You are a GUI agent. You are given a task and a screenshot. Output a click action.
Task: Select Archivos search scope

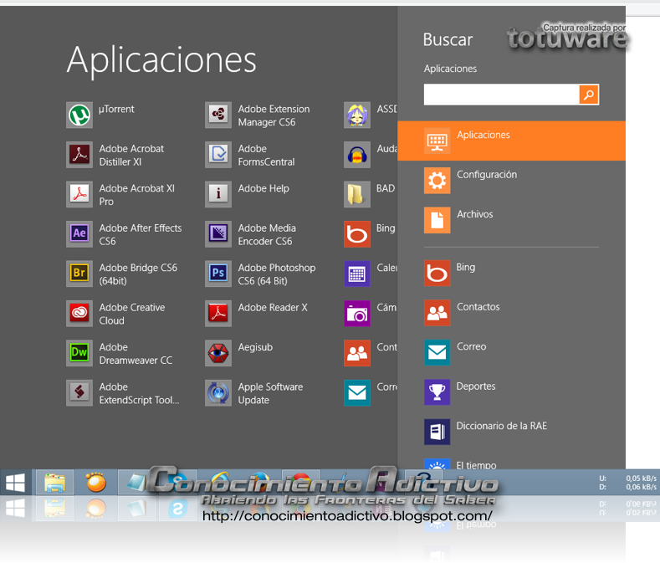pyautogui.click(x=511, y=220)
